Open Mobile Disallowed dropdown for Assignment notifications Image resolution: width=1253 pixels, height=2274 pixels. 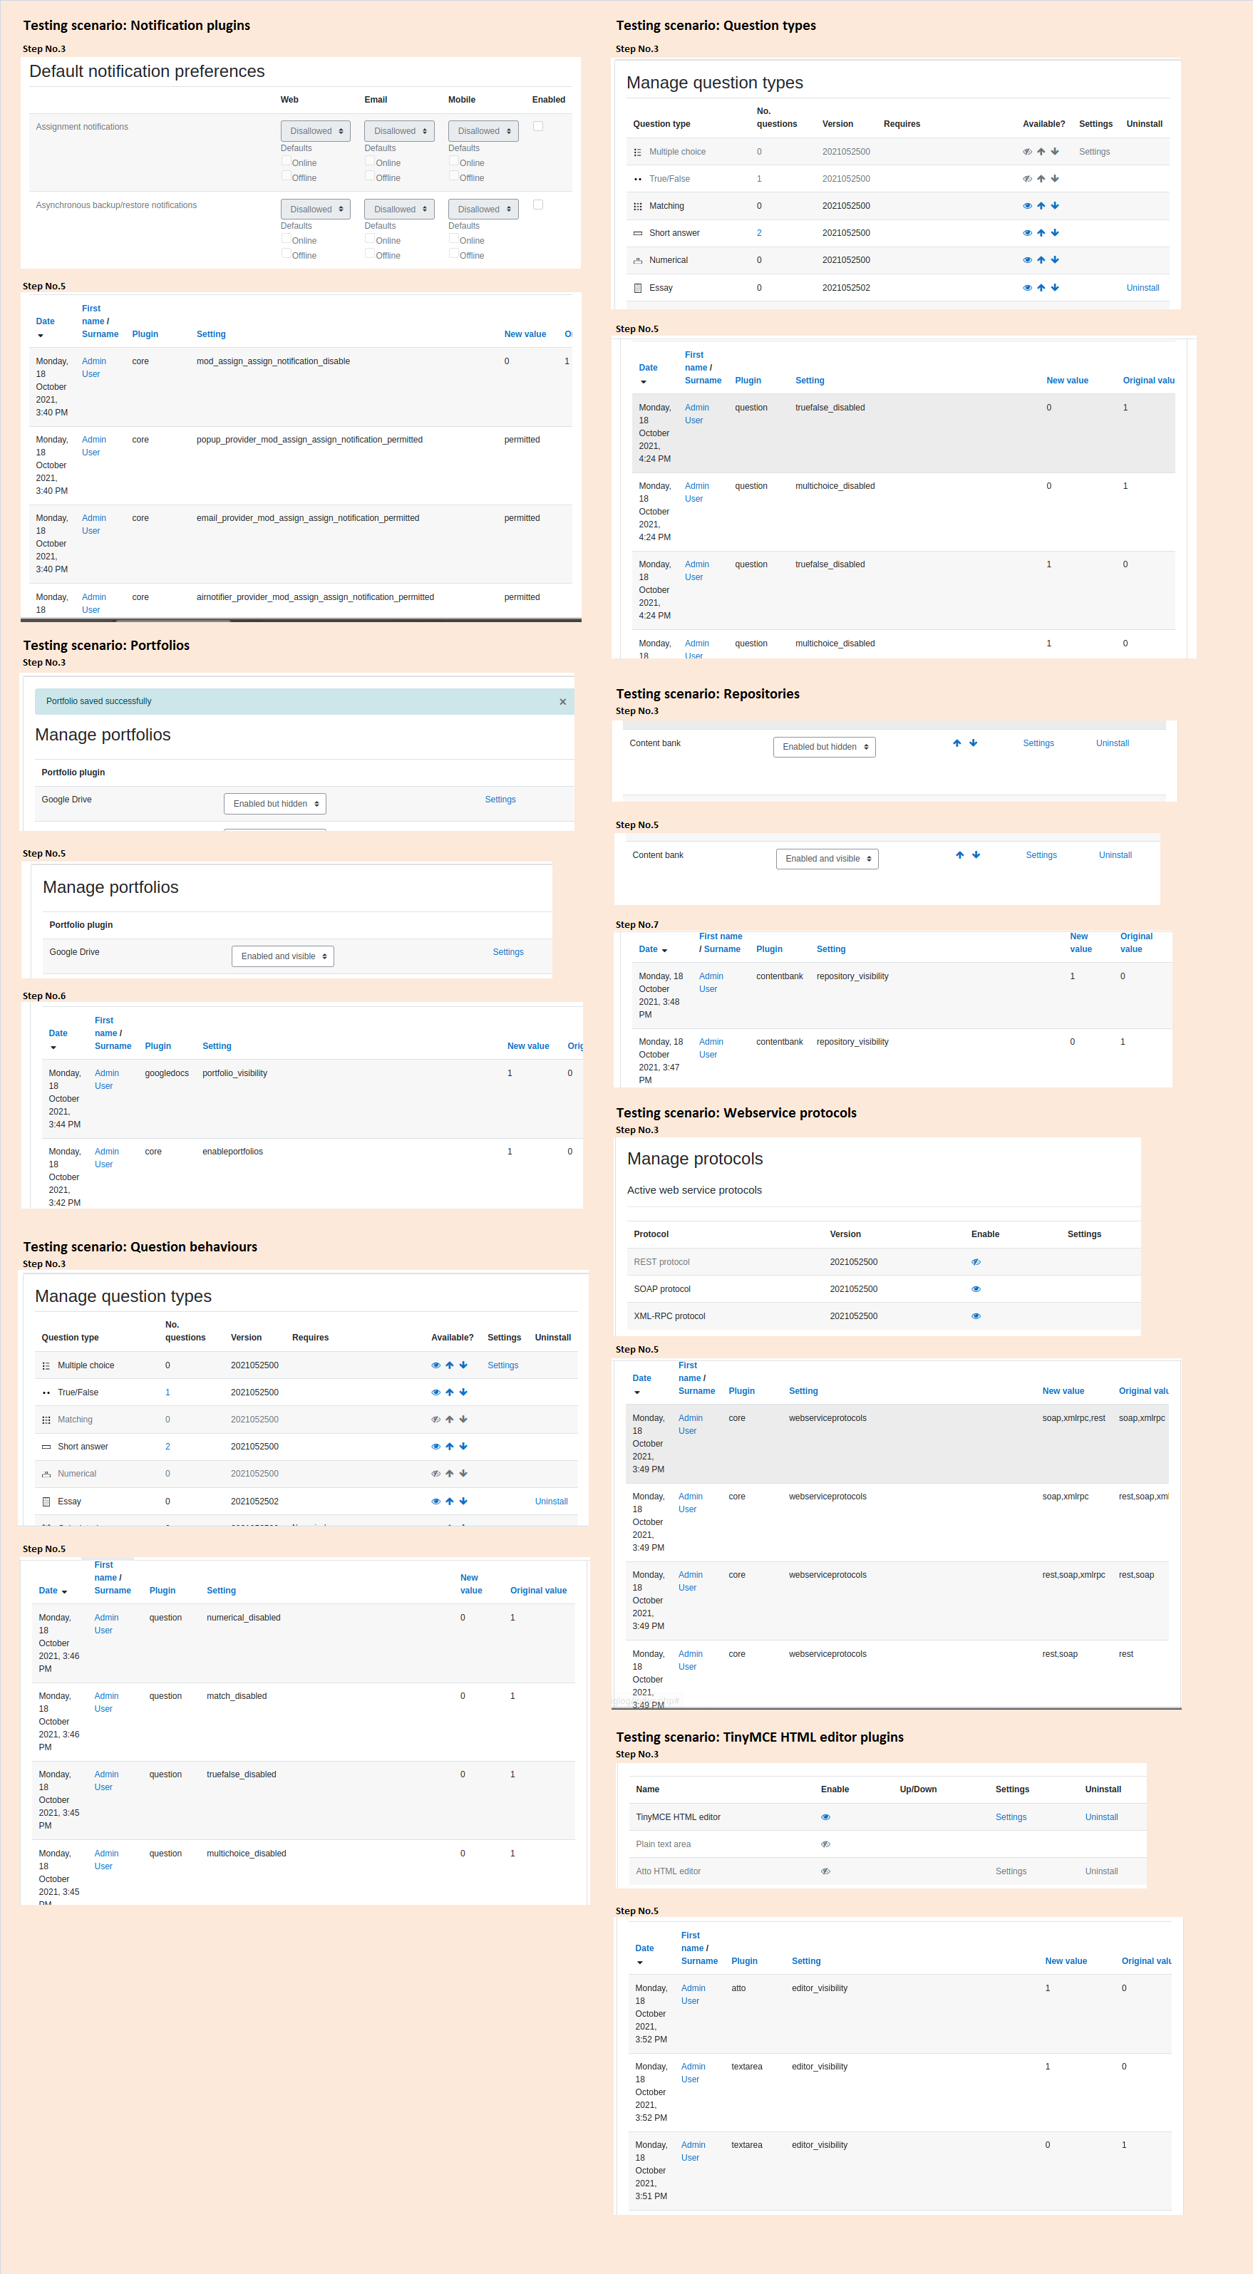(x=483, y=130)
